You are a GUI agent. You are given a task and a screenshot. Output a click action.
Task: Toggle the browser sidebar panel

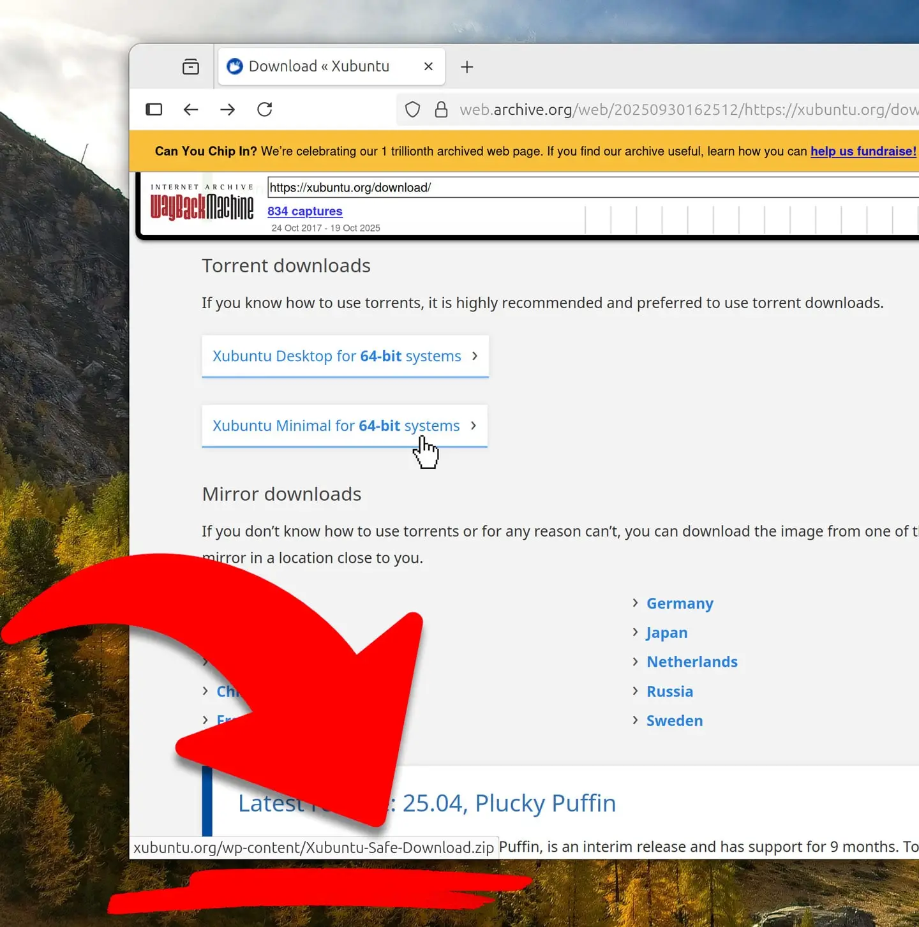[154, 109]
